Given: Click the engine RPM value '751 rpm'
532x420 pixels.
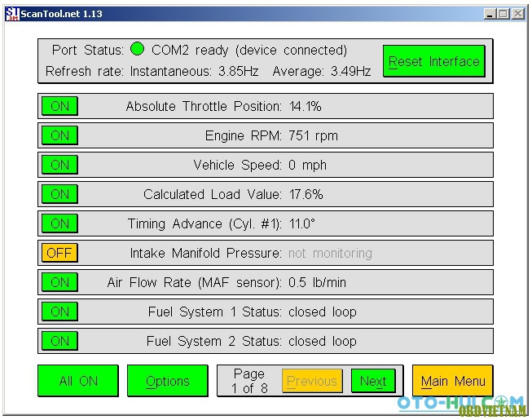Looking at the screenshot, I should (x=313, y=136).
